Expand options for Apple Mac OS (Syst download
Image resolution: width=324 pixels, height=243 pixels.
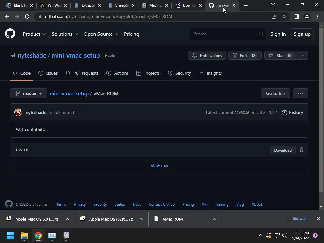tap(141, 219)
